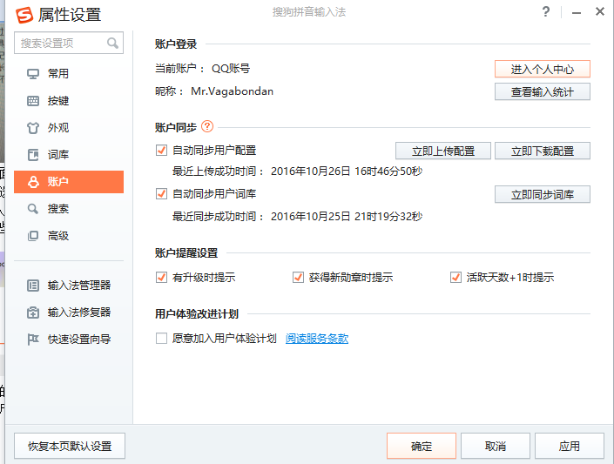This screenshot has width=614, height=464.
Task: Click the monitor icon beside 常用
Action: [x=33, y=74]
